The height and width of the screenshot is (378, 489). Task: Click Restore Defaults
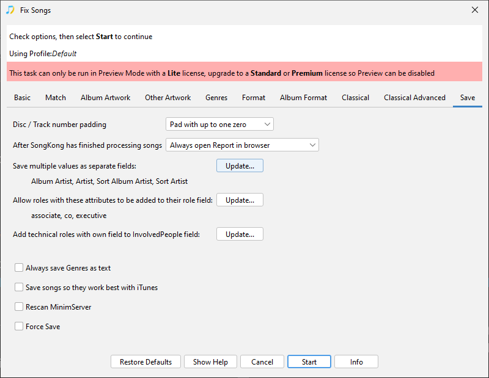[x=145, y=362]
